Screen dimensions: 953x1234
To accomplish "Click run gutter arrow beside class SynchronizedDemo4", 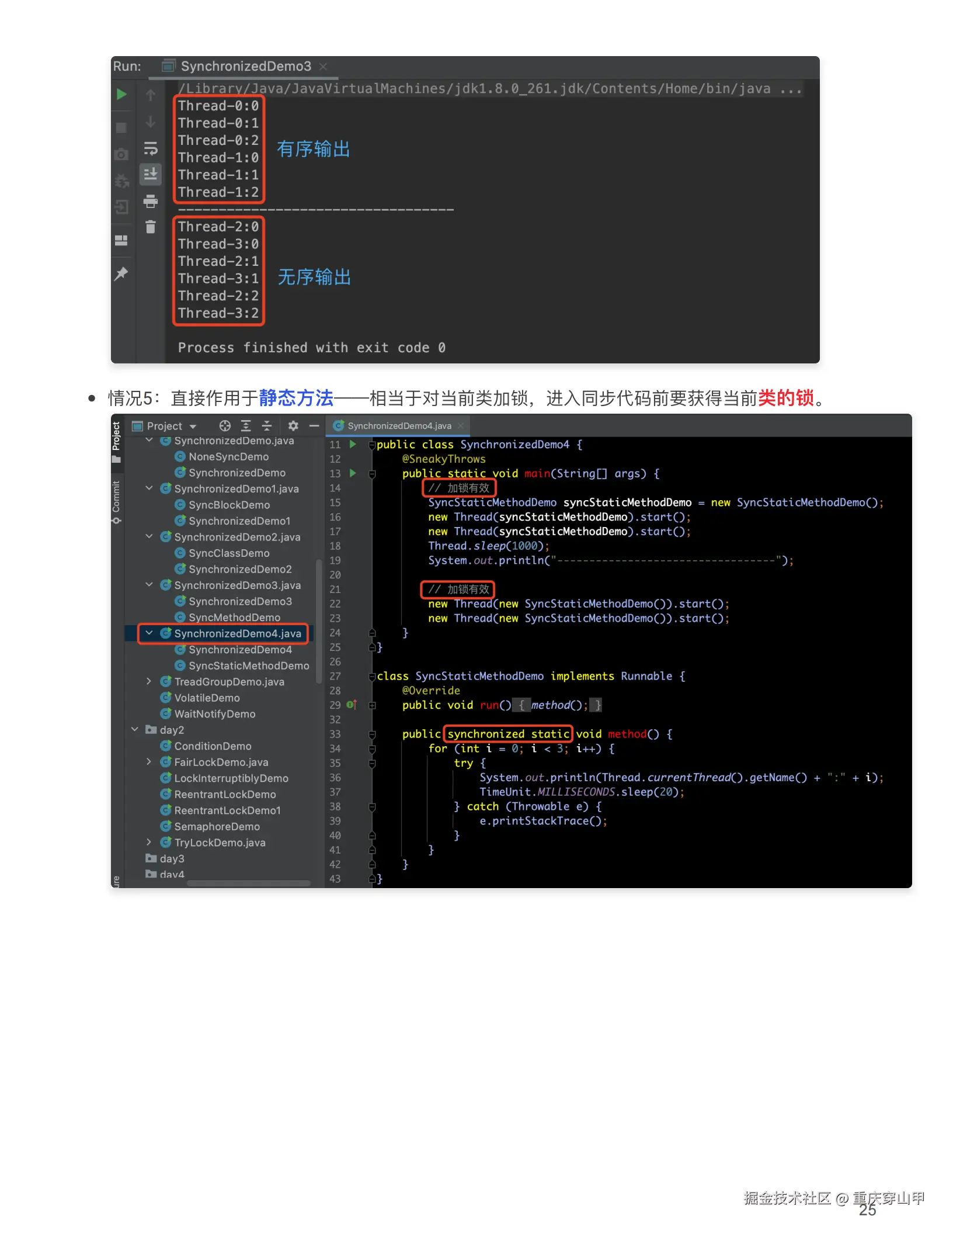I will tap(353, 444).
